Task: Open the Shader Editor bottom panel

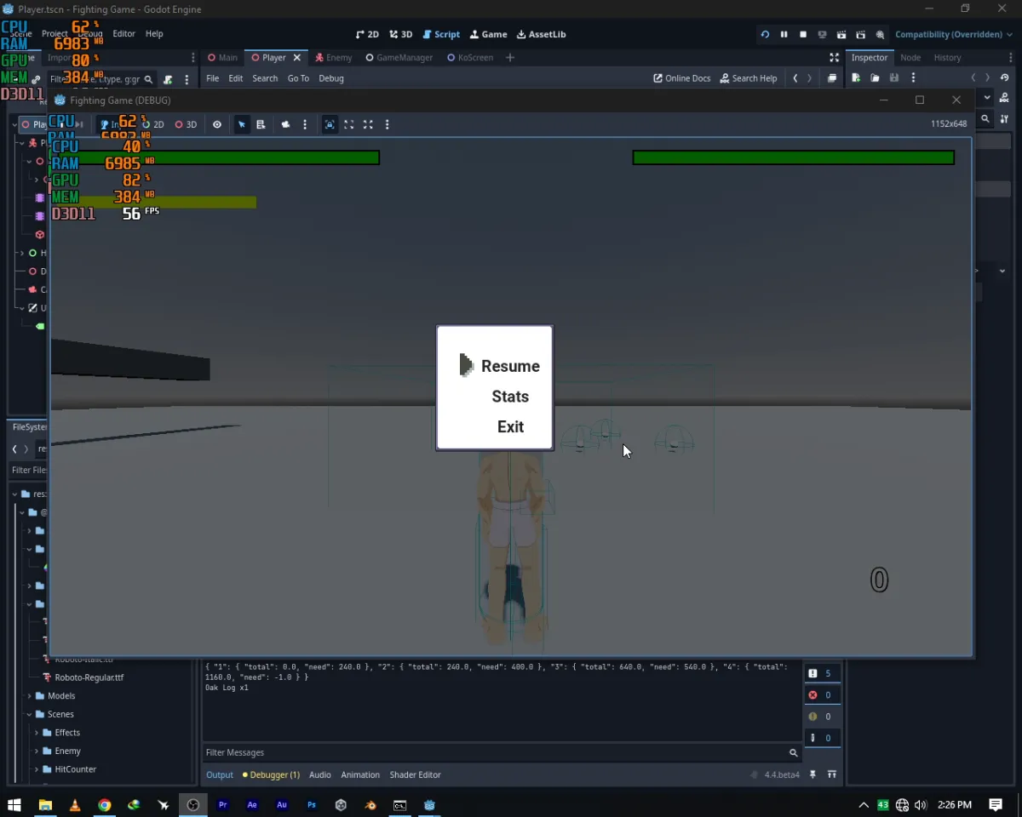Action: 416,774
